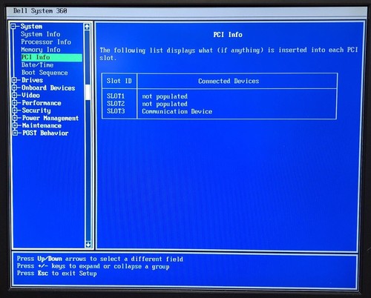The image size is (371, 298).
Task: Expand the Onboard Devices group
Action: (x=14, y=87)
